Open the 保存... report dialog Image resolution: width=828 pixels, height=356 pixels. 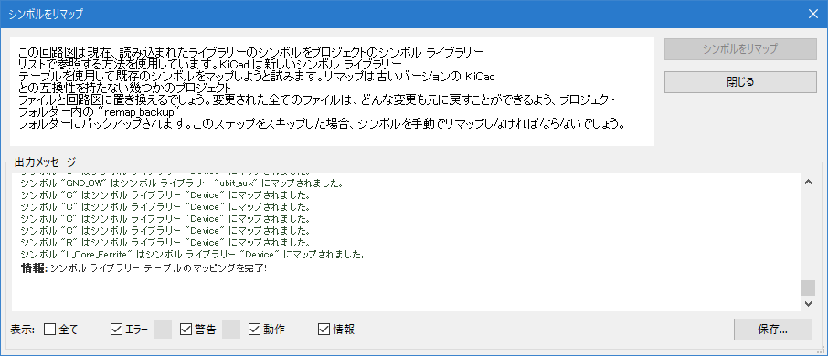[772, 330]
